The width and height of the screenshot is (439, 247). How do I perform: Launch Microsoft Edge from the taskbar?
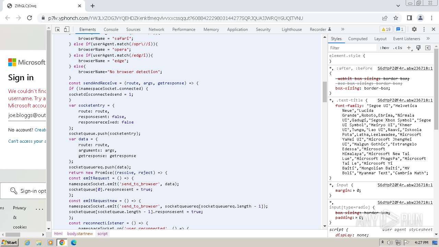click(x=74, y=243)
